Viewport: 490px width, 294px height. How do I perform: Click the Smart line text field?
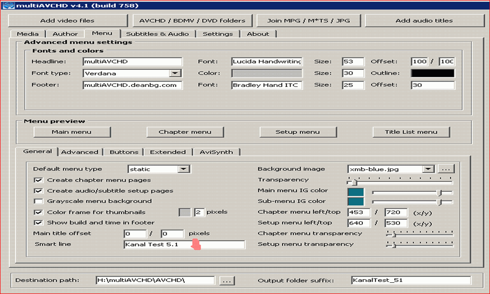tap(184, 244)
